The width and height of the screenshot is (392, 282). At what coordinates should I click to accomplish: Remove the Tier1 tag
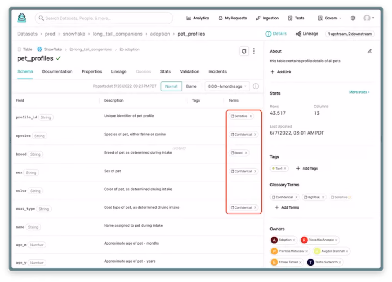285,169
